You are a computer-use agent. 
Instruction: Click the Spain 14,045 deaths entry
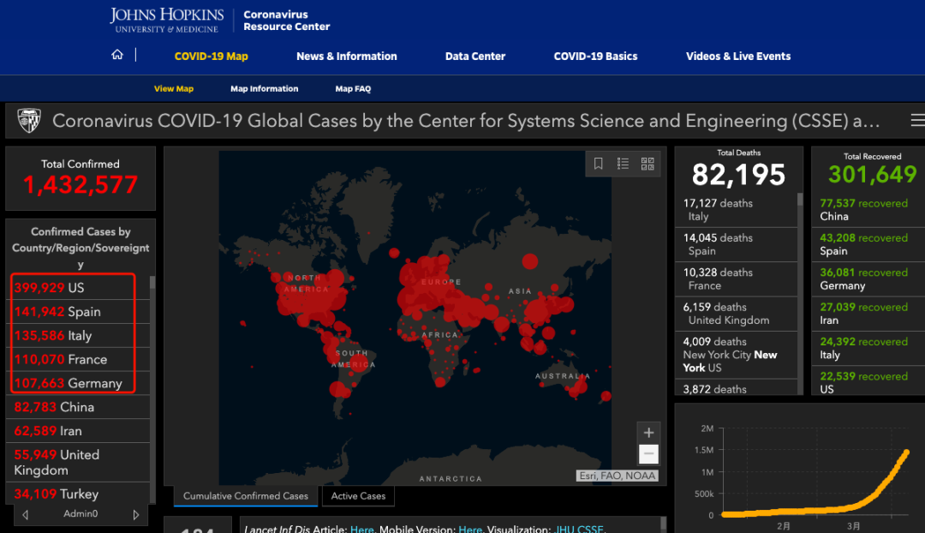(736, 244)
